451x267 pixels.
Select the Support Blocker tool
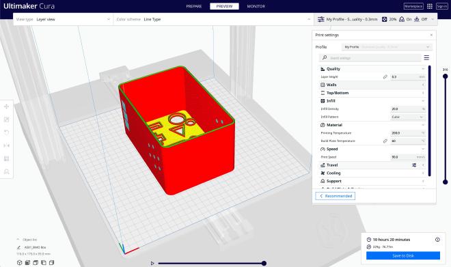coord(6,171)
